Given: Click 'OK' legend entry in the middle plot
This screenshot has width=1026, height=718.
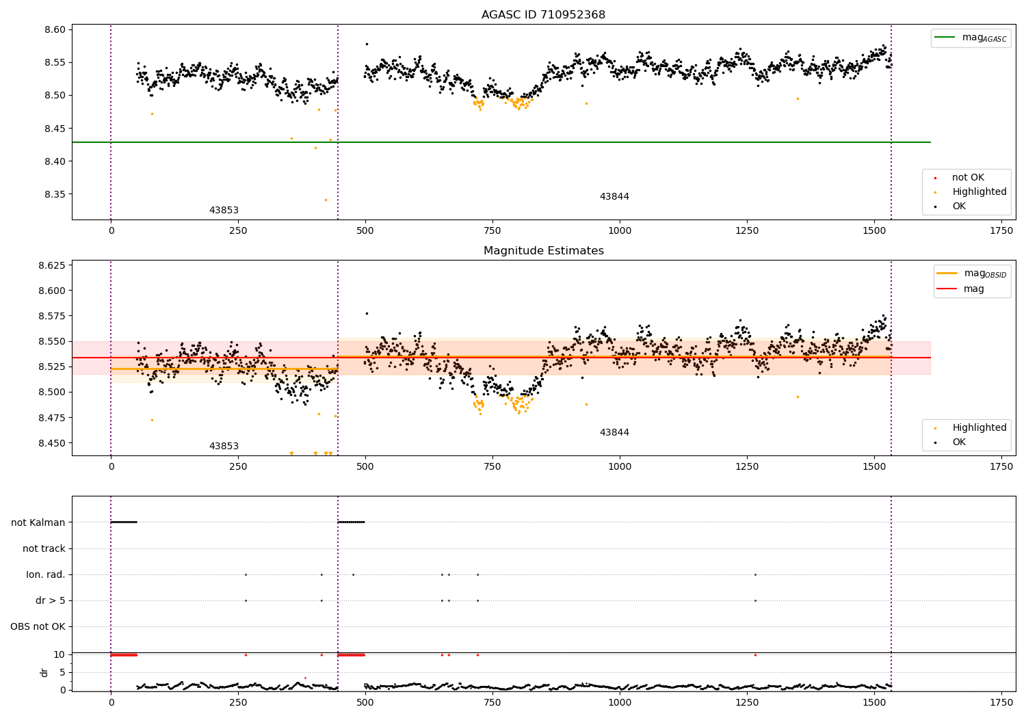Looking at the screenshot, I should coord(959,442).
